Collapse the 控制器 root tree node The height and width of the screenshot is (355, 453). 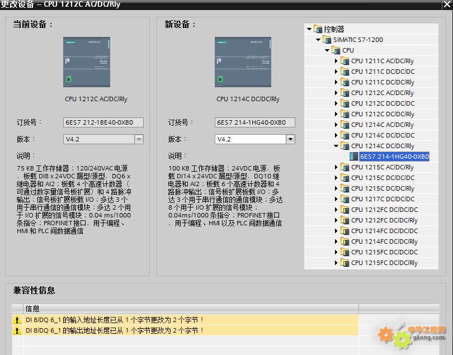309,29
